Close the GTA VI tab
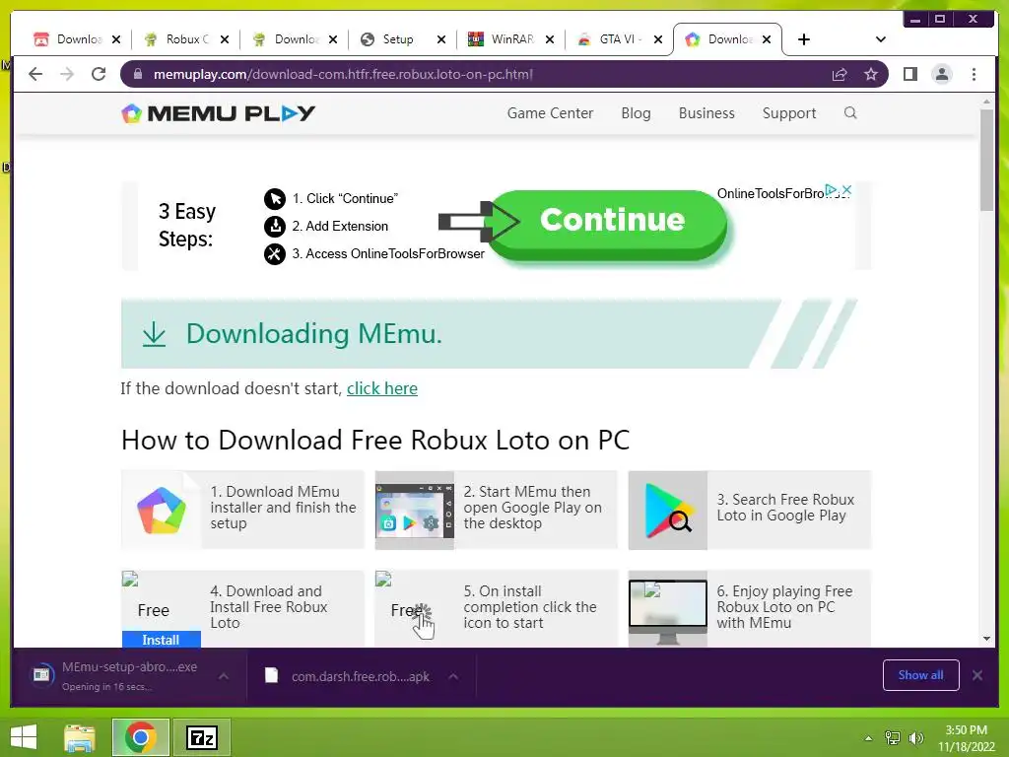This screenshot has height=757, width=1009. 657,39
